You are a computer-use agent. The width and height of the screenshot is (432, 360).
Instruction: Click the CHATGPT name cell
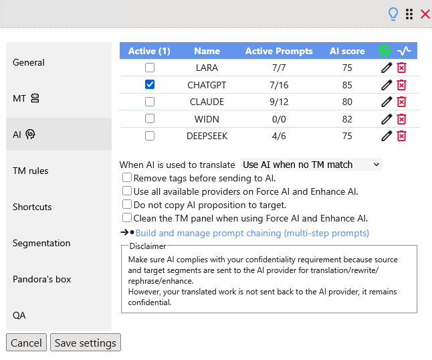207,85
